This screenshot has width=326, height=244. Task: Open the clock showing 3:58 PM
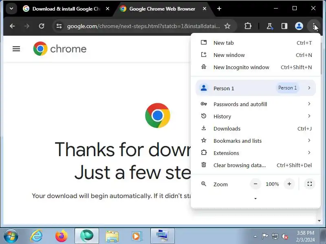tap(305, 236)
